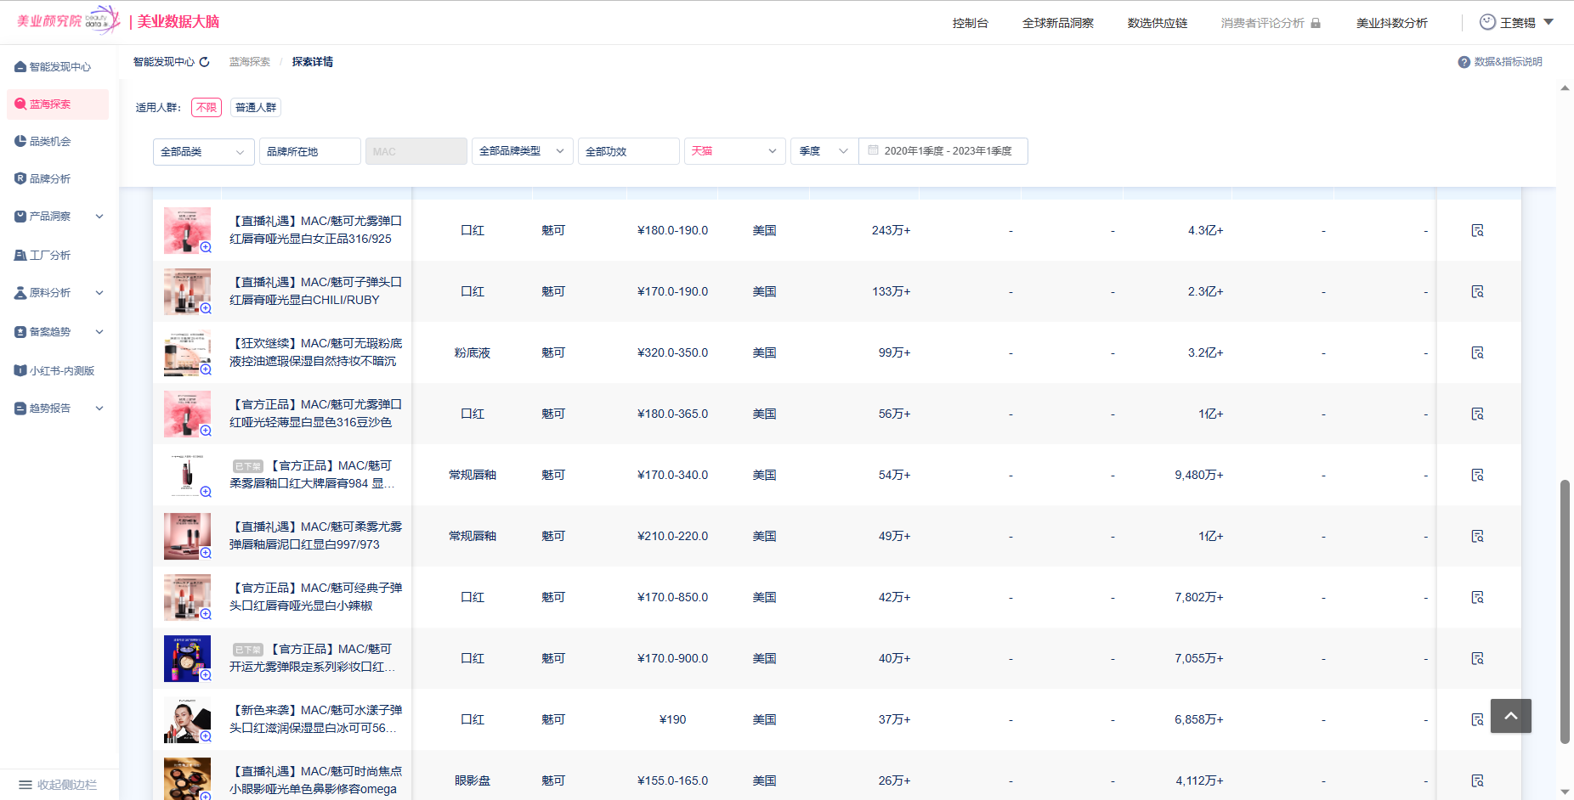Image resolution: width=1574 pixels, height=800 pixels.
Task: Open detail icon for the 243万+ lipstick row
Action: click(1477, 230)
